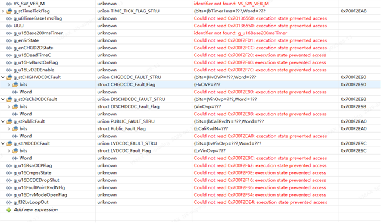This screenshot has width=381, height=223.
Task: Click the union LVDCDC_FAULT_STRU type cell
Action: click(x=127, y=143)
